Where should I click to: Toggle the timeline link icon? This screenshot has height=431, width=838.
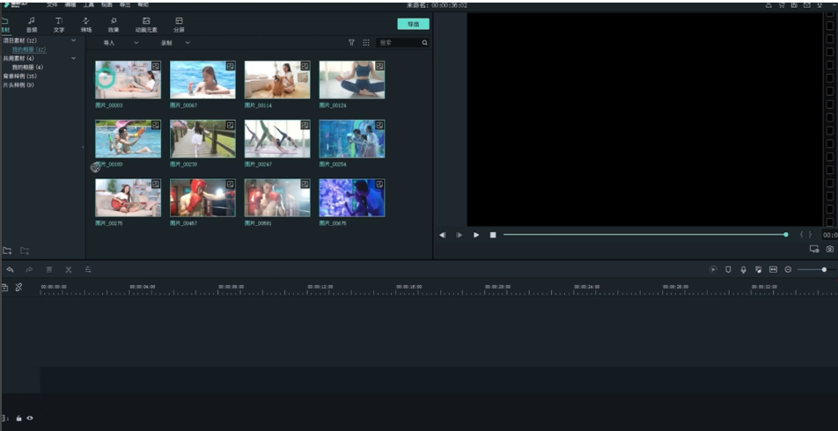[x=18, y=288]
